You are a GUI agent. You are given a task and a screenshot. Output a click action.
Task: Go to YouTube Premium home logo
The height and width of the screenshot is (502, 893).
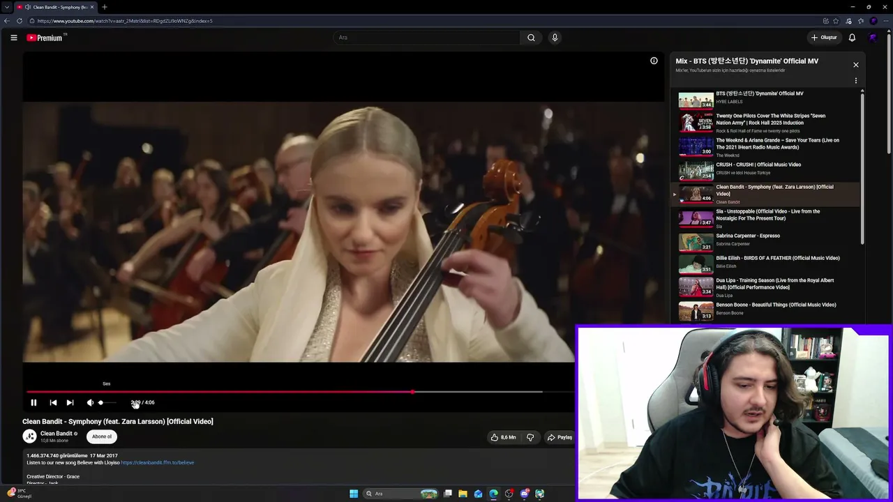click(46, 38)
